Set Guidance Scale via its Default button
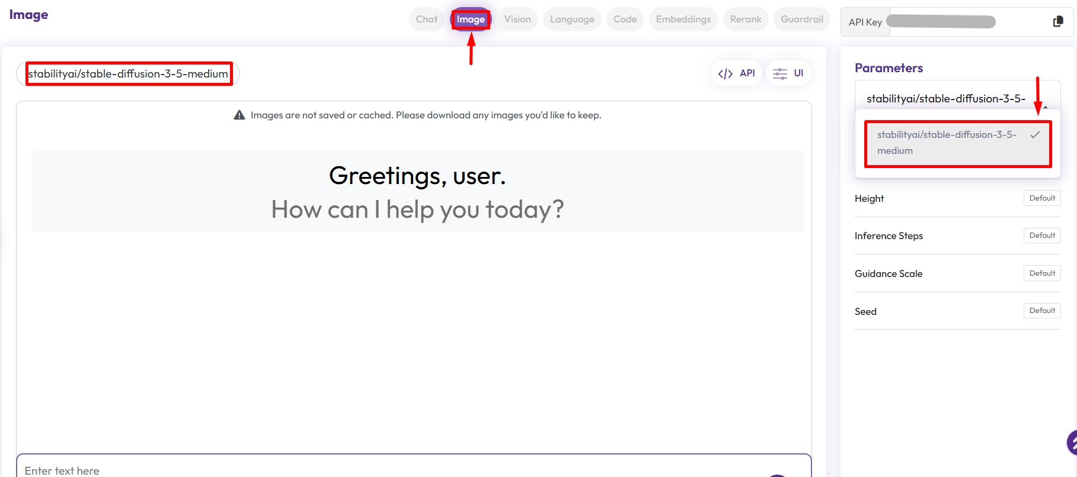This screenshot has width=1077, height=477. tap(1041, 273)
